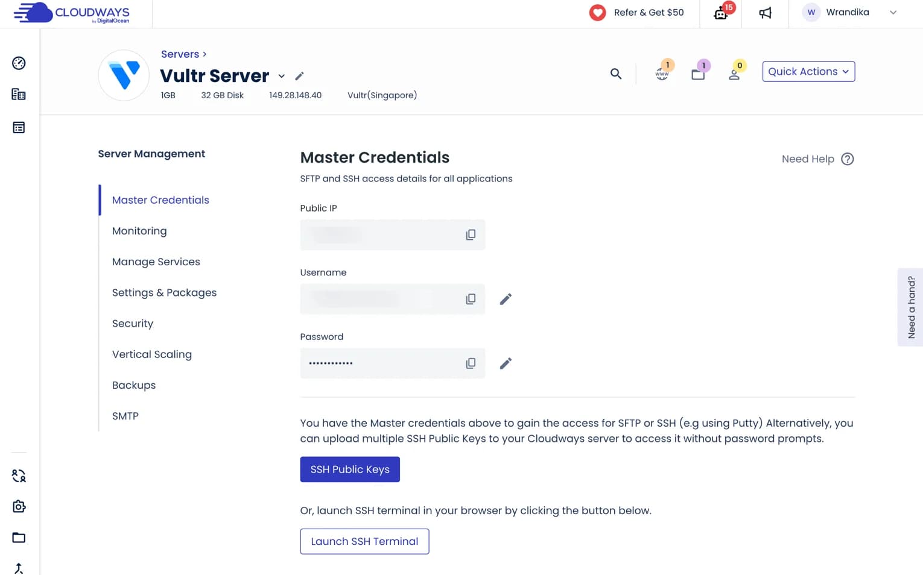
Task: Open the megaphone announcements icon
Action: (x=765, y=13)
